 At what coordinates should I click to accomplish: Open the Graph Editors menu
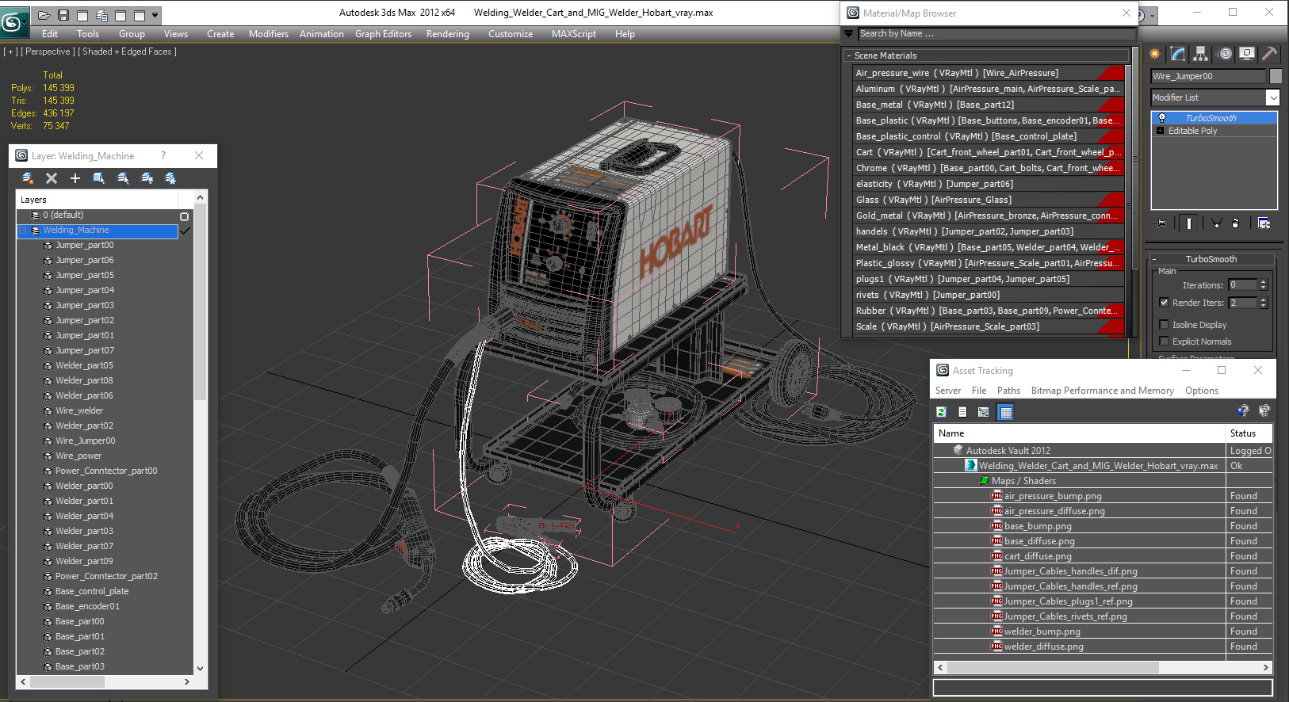click(383, 34)
